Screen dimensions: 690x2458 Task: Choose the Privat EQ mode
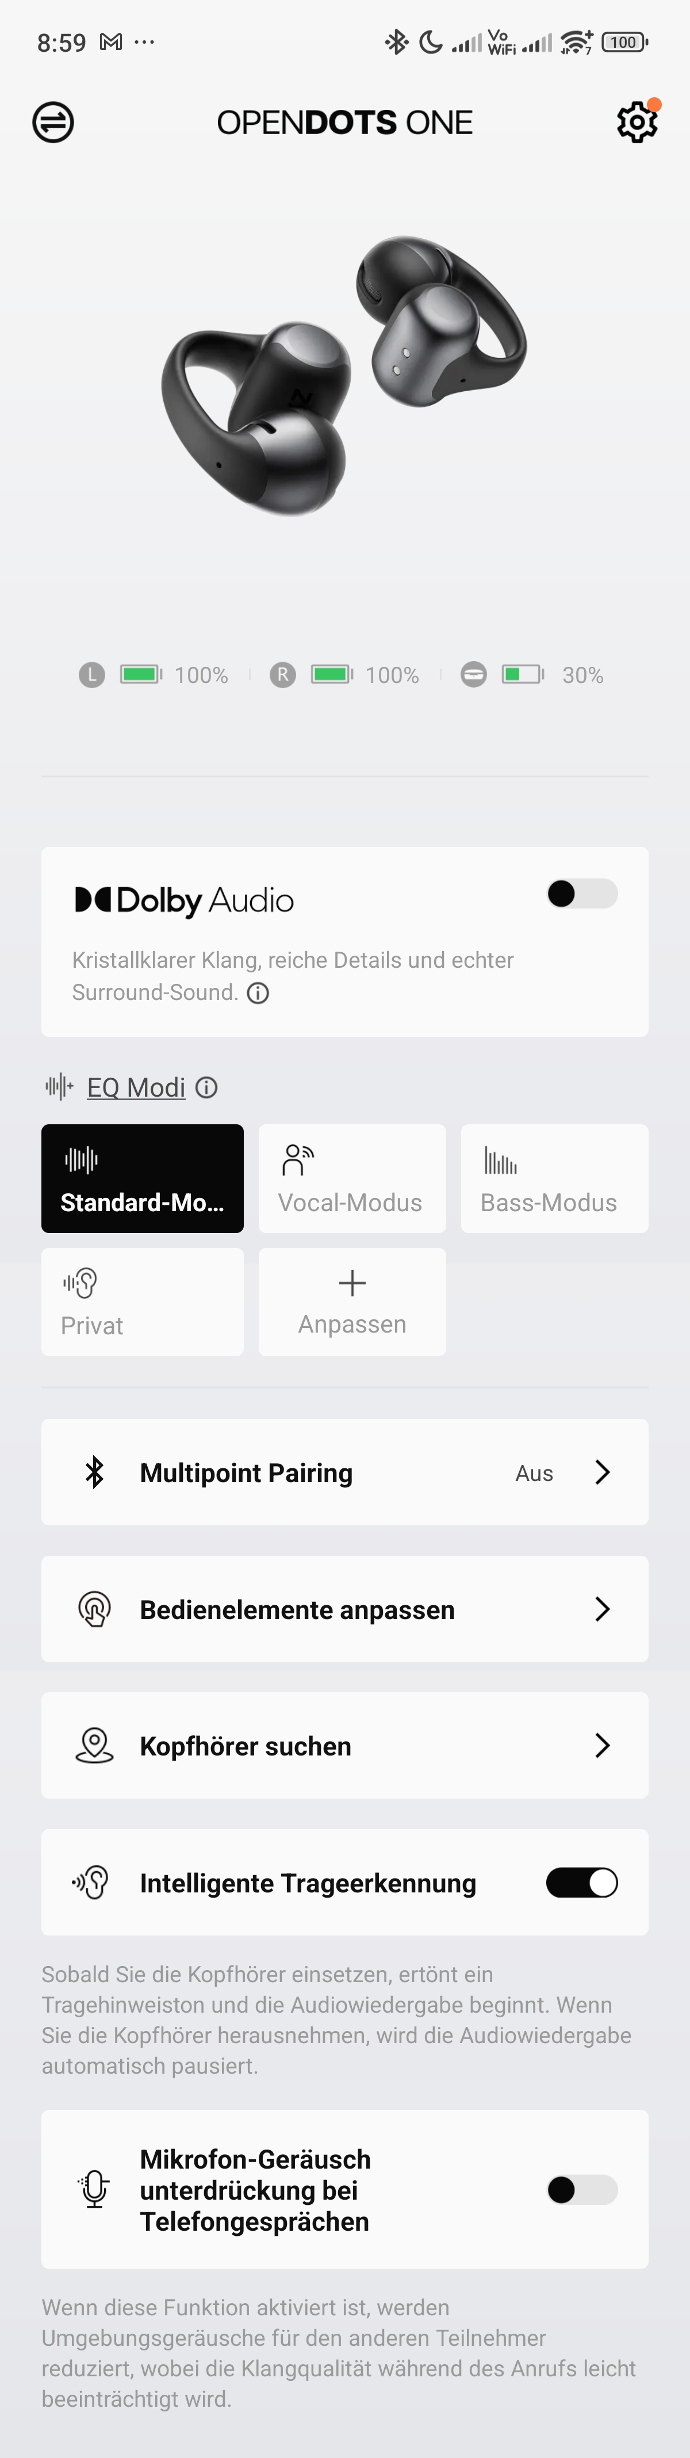point(142,1301)
